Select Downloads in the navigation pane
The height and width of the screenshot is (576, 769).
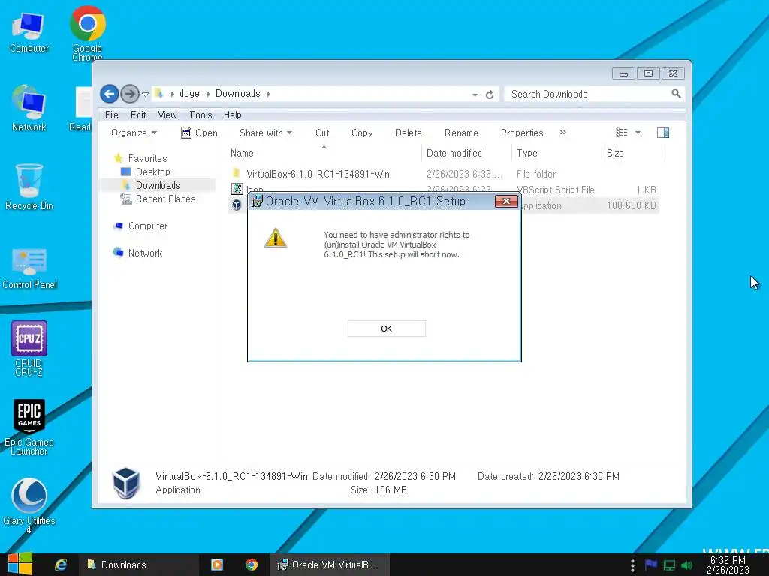(158, 186)
